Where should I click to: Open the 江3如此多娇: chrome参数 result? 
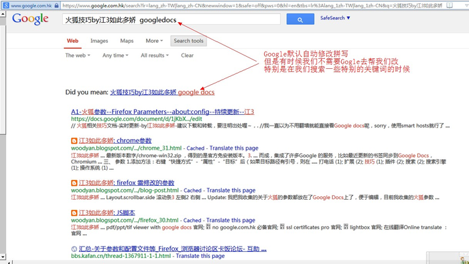coord(115,141)
